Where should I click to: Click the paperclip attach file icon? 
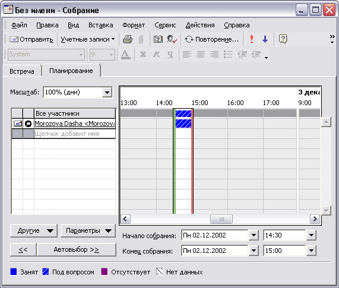(x=141, y=39)
